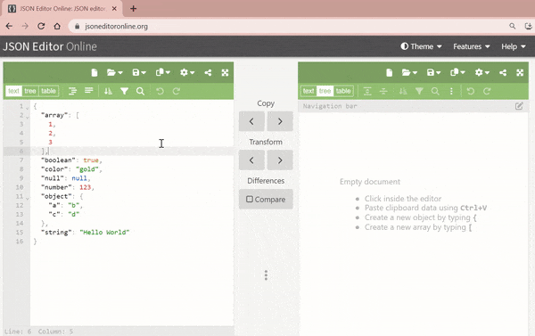Format JSON in the left editor
535x336 pixels.
click(x=73, y=91)
